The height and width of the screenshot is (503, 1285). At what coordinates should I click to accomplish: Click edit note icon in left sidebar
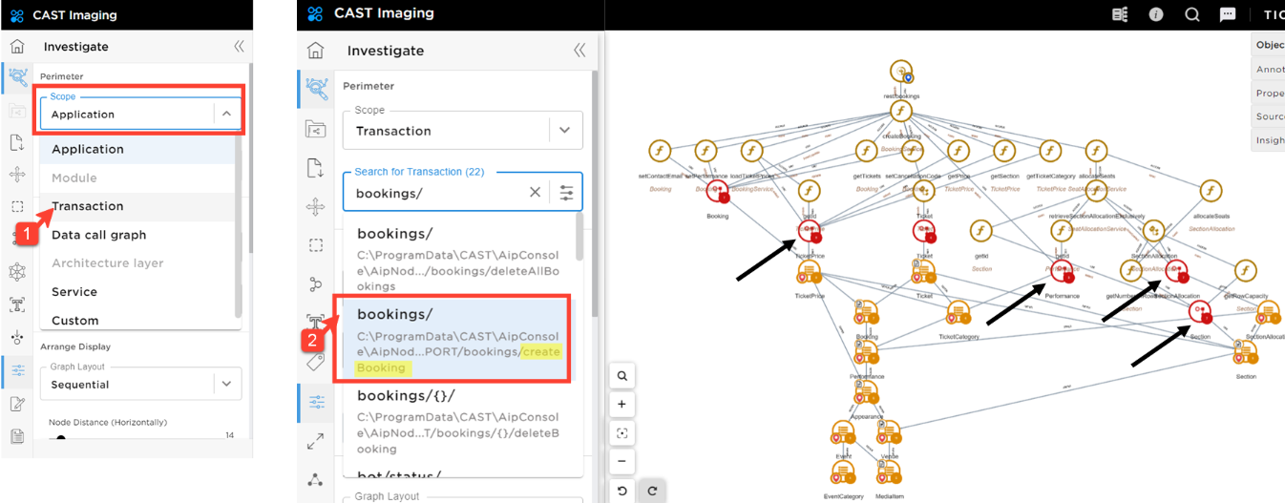pos(16,404)
